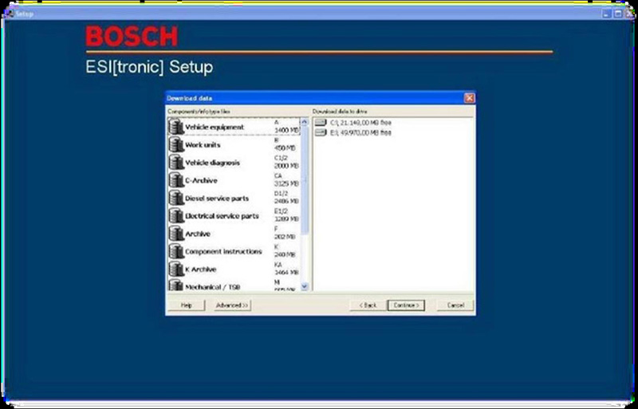Click the Component instructions database icon
Image resolution: width=638 pixels, height=409 pixels.
click(x=175, y=251)
